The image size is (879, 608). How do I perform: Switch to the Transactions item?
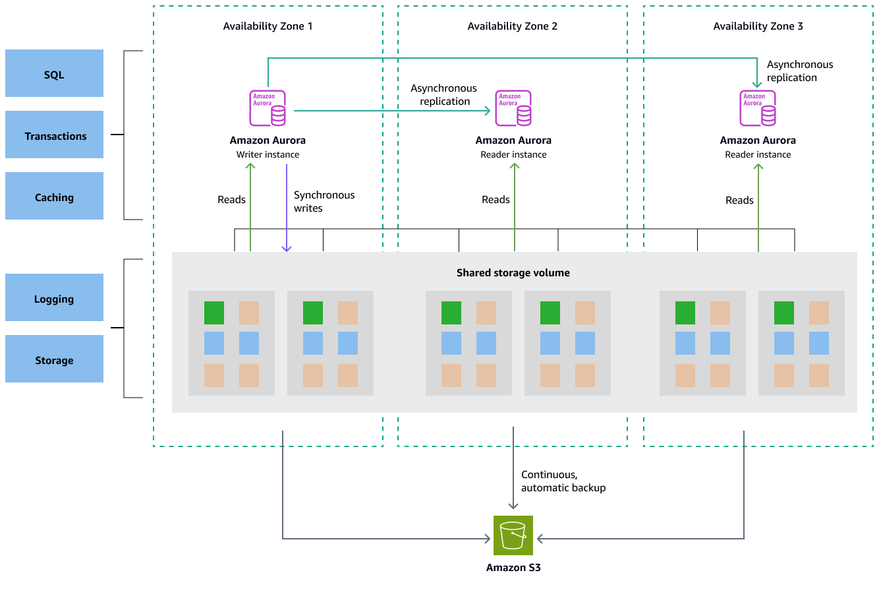coord(54,135)
